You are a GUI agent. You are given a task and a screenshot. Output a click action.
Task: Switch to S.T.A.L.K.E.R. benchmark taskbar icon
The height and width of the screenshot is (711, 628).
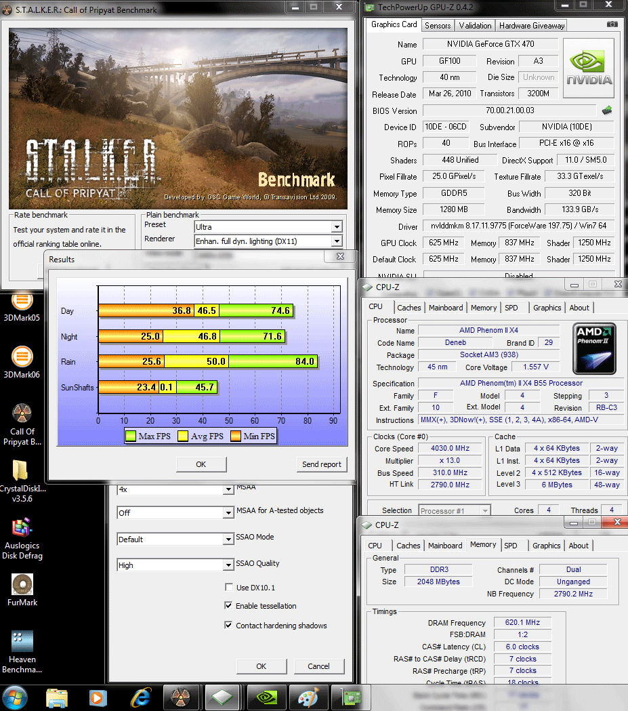[181, 698]
